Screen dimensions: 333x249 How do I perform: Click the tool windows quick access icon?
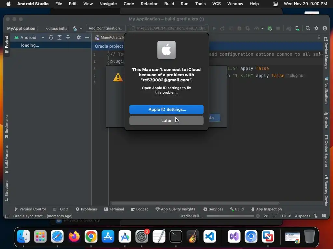coord(7,216)
